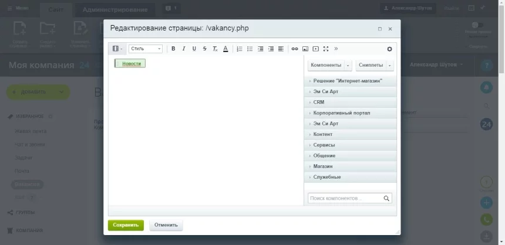Image resolution: width=505 pixels, height=245 pixels.
Task: Apply strikethrough text formatting
Action: tap(205, 49)
